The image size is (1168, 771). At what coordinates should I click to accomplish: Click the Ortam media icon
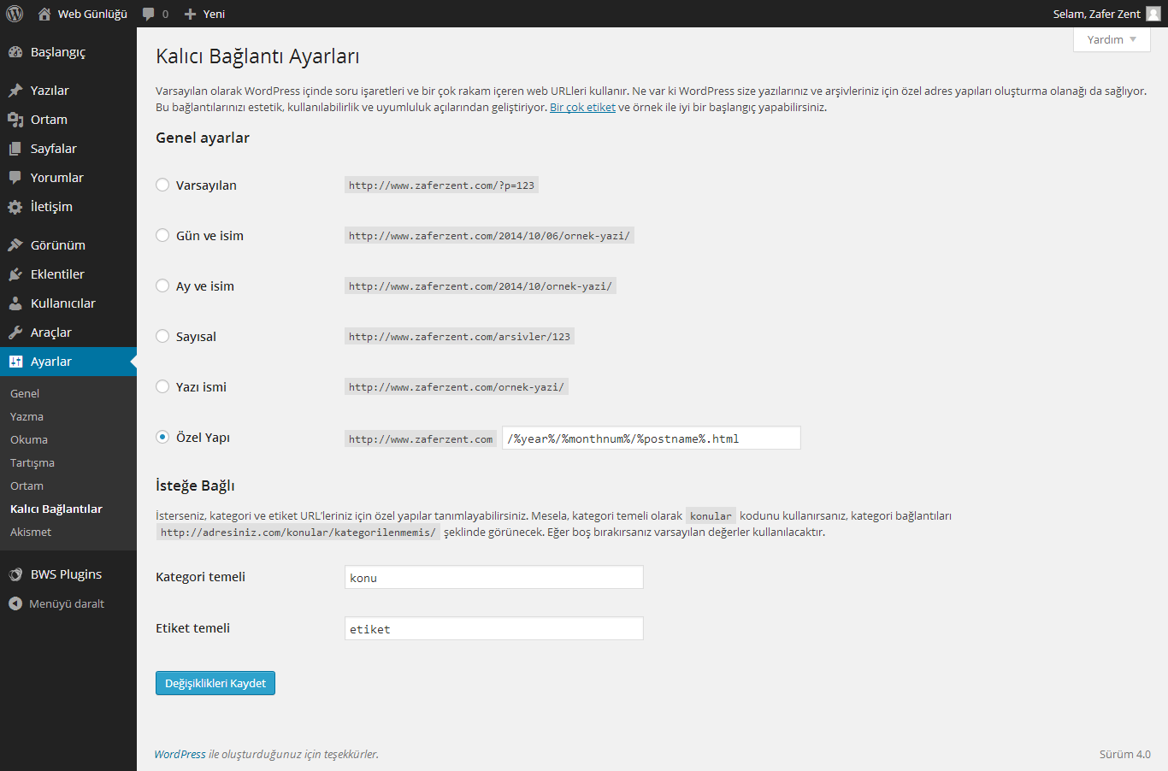coord(15,120)
